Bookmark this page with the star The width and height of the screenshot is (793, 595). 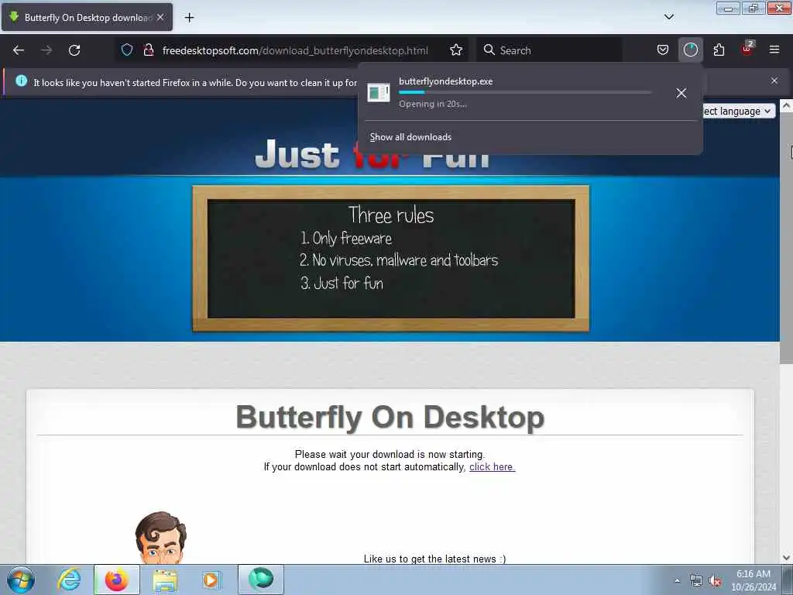[456, 50]
